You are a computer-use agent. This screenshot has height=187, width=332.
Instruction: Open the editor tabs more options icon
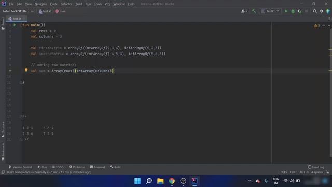pyautogui.click(x=329, y=19)
